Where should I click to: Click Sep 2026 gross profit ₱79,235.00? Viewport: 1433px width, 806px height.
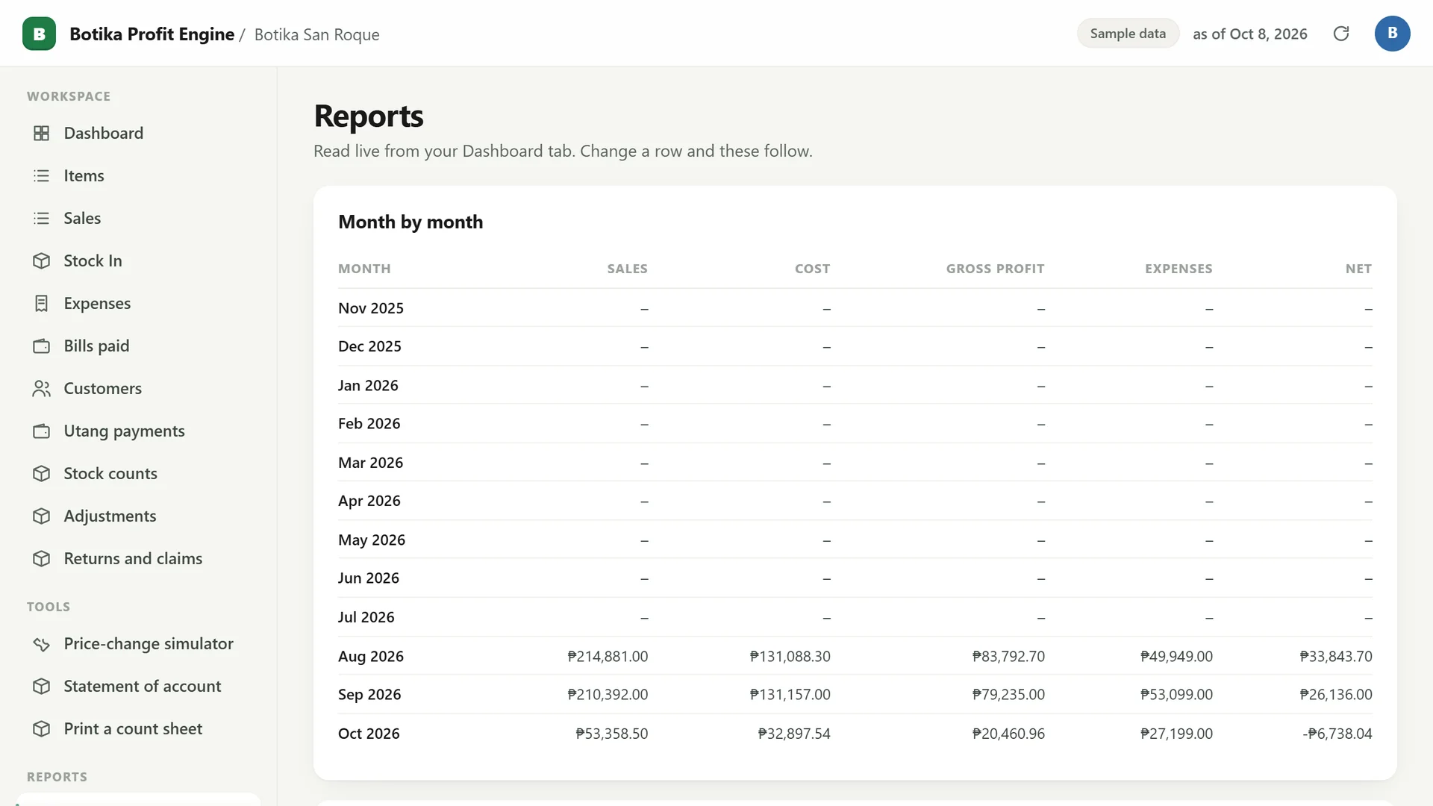point(1008,695)
